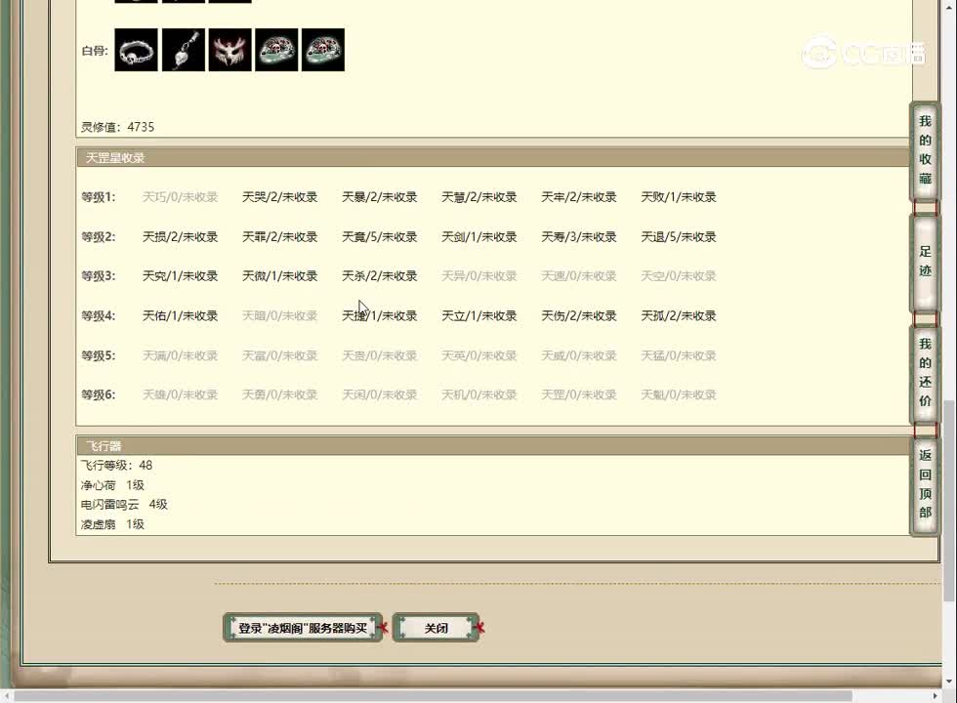Click the vertical scrollbar thumb
The width and height of the screenshot is (957, 703).
tap(948, 500)
